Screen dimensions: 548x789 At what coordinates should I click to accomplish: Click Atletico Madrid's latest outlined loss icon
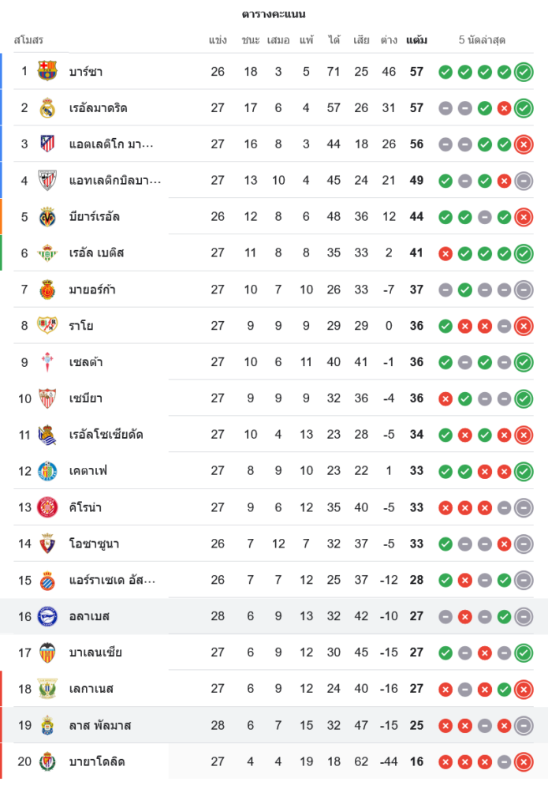pyautogui.click(x=523, y=144)
